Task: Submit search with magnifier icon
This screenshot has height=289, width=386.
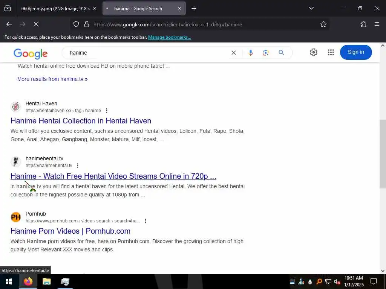Action: tap(281, 53)
